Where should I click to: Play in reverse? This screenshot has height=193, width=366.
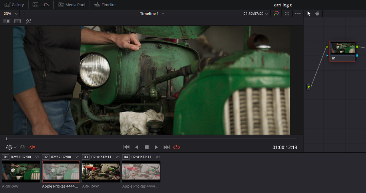[x=137, y=147]
